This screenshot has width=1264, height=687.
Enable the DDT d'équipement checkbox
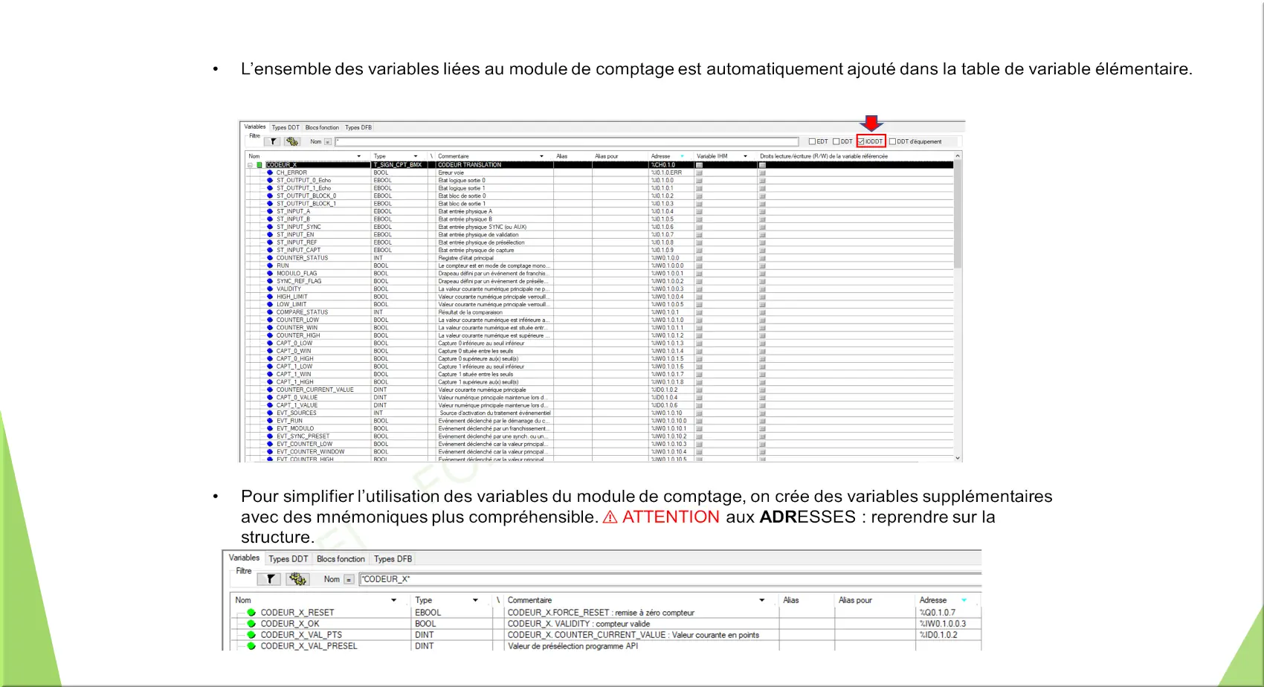[x=892, y=141]
